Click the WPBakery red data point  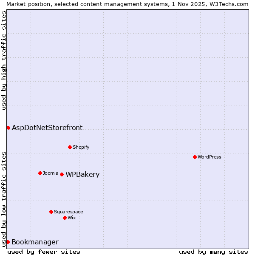click(x=62, y=174)
